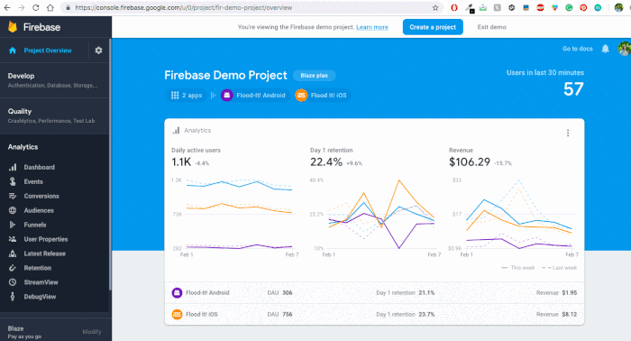This screenshot has width=631, height=341.
Task: Click Day 1 retention 22.4% value
Action: click(x=326, y=162)
